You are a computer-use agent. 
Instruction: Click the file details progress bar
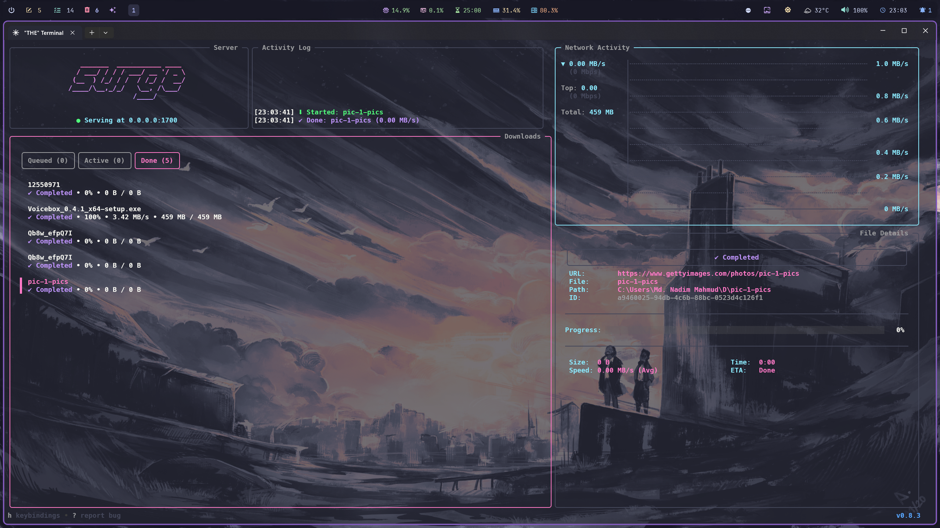click(745, 330)
